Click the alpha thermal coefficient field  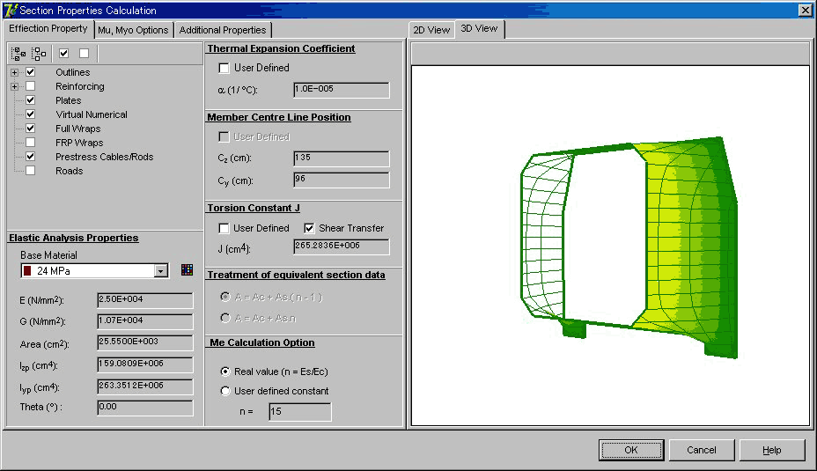point(342,90)
